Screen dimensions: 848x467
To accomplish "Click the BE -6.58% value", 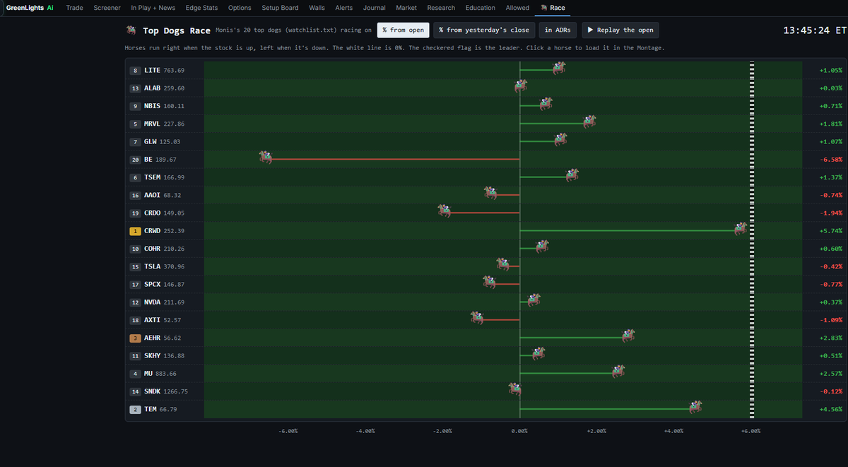I will (x=831, y=160).
